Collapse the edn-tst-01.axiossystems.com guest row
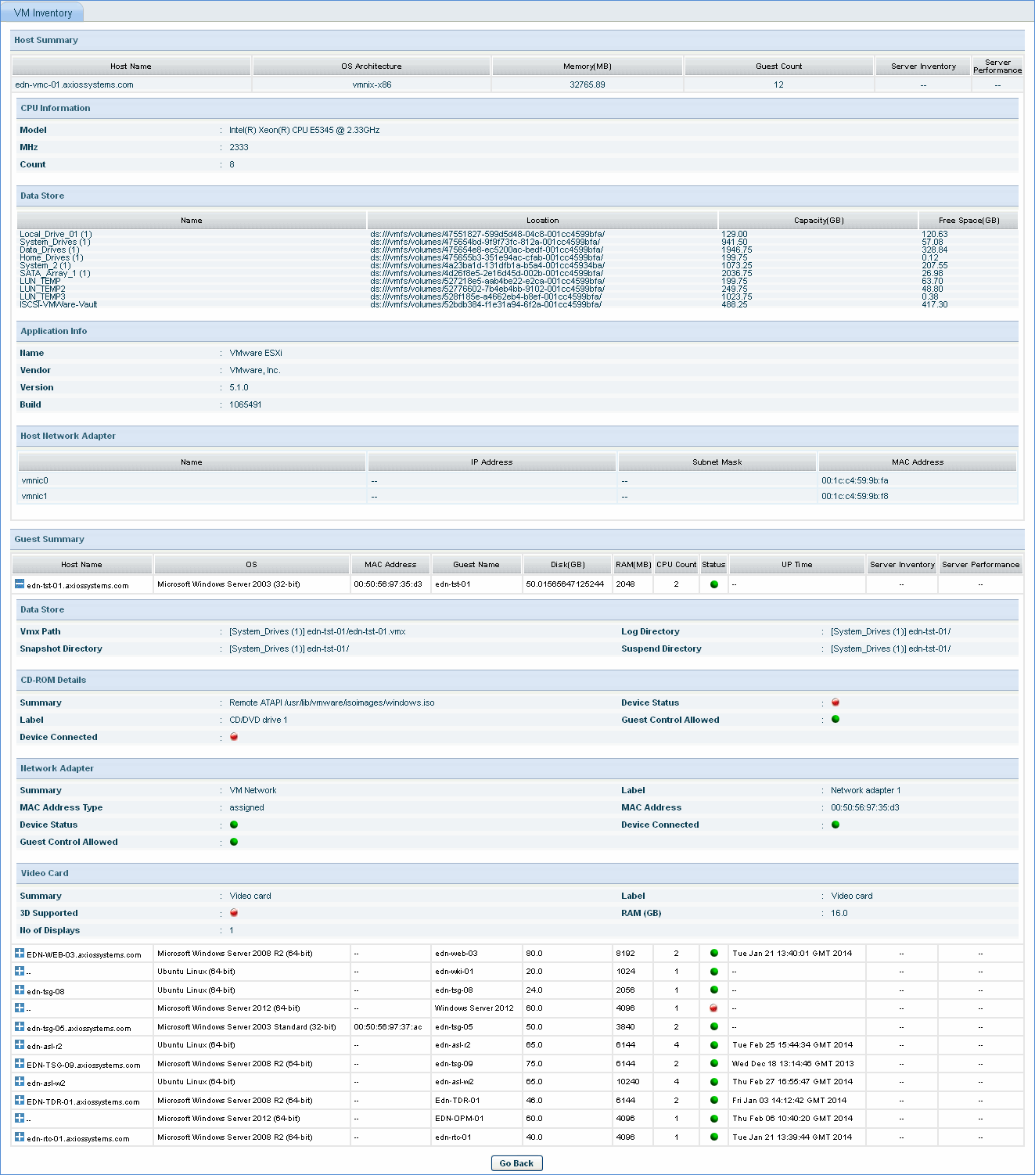Viewport: 1035px width, 1175px height. [x=20, y=584]
